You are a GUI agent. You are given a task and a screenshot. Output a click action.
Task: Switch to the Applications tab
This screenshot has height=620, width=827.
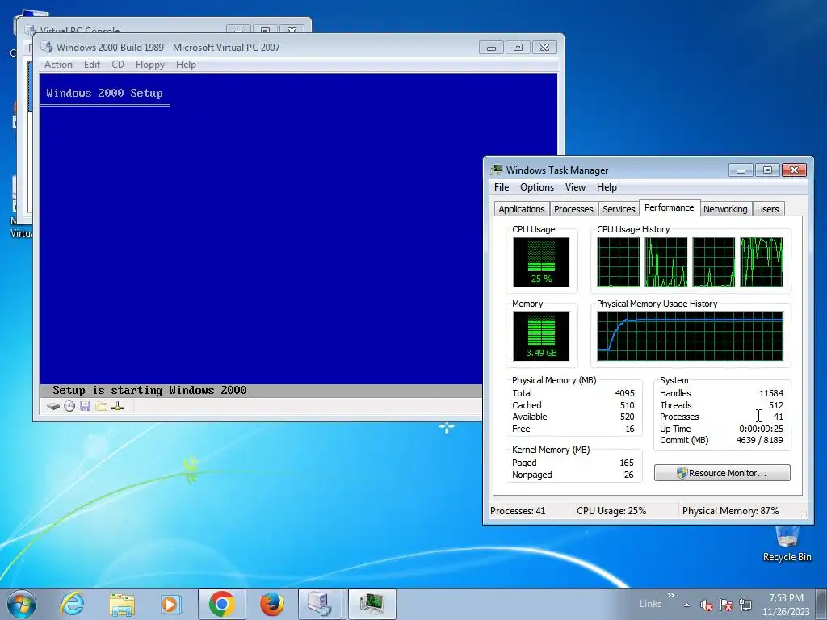521,209
